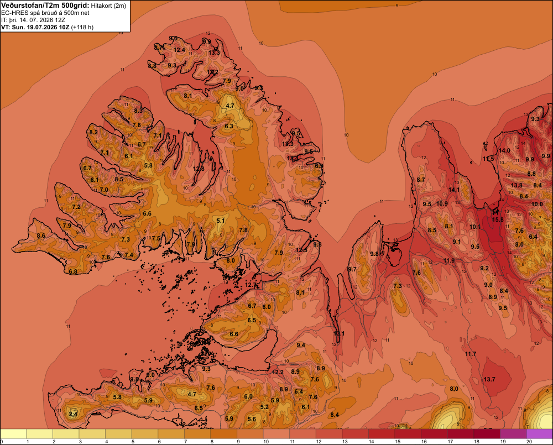Click the 15.8 temperature label

[x=498, y=219]
